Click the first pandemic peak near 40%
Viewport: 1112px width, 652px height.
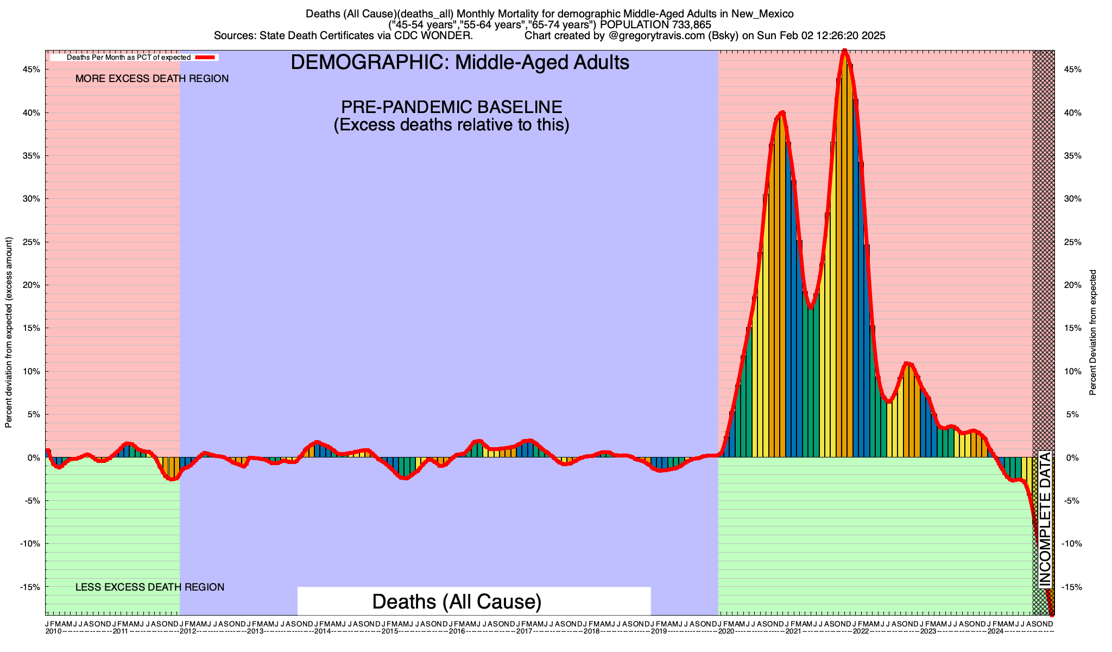782,112
